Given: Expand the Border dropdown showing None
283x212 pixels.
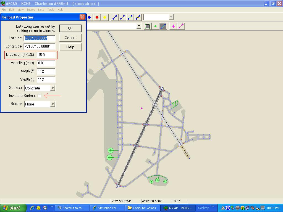Looking at the screenshot, I should click(53, 104).
